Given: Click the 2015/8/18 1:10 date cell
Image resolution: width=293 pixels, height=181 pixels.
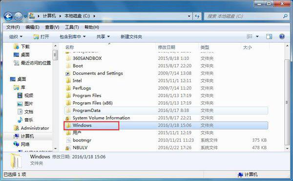Looking at the screenshot, I should coord(173,58).
